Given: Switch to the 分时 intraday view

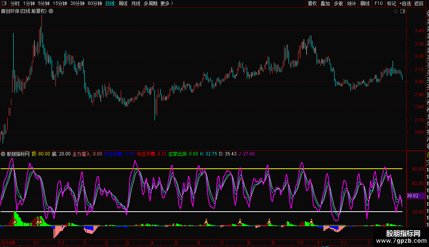Looking at the screenshot, I should [15, 3].
